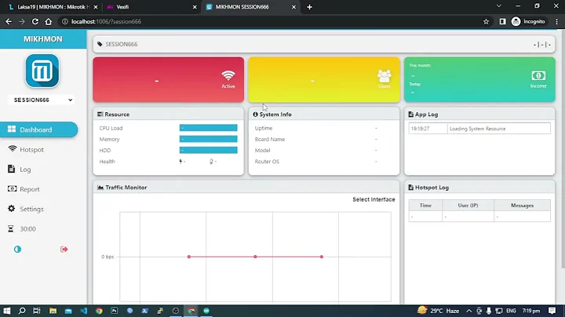Open Visual Studio Code from the taskbar

84,311
